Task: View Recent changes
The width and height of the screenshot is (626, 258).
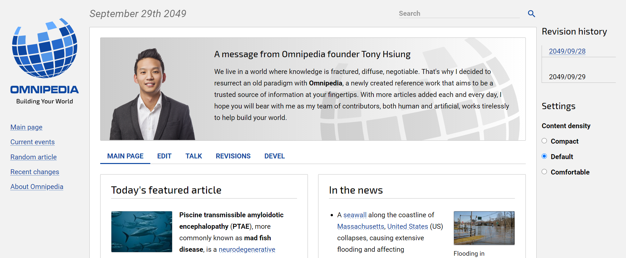Action: [35, 172]
